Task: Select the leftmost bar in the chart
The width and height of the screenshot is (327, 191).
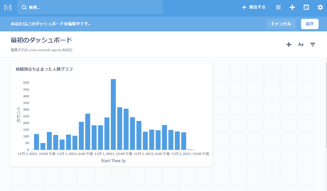Action: click(36, 142)
